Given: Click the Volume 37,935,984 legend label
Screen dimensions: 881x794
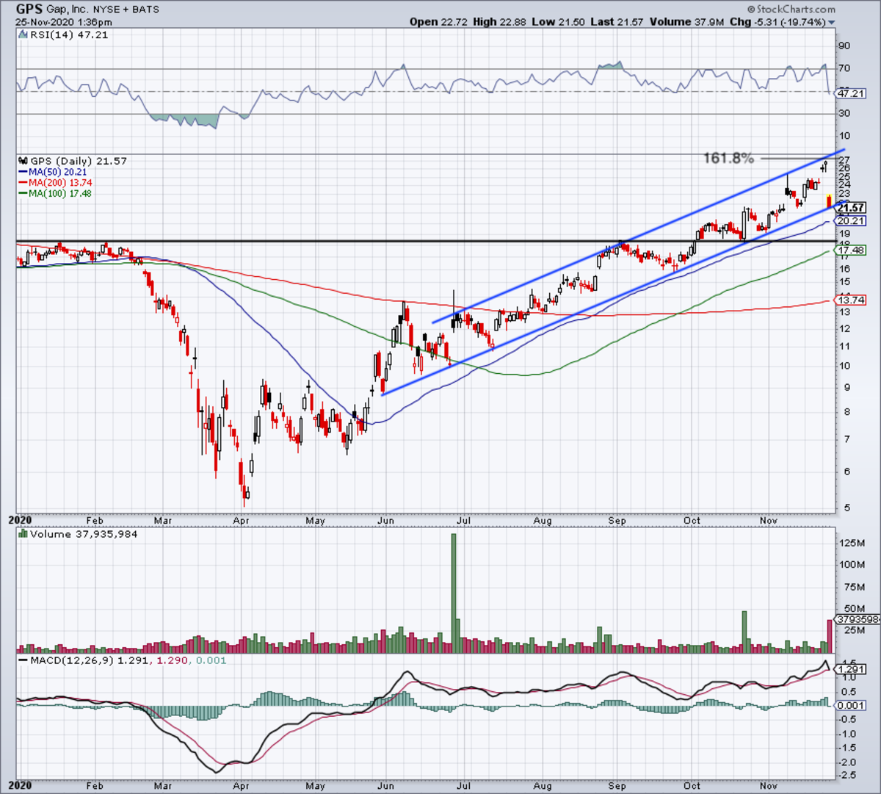Looking at the screenshot, I should pyautogui.click(x=84, y=534).
